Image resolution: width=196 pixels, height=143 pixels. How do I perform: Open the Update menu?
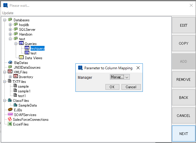coord(8,13)
